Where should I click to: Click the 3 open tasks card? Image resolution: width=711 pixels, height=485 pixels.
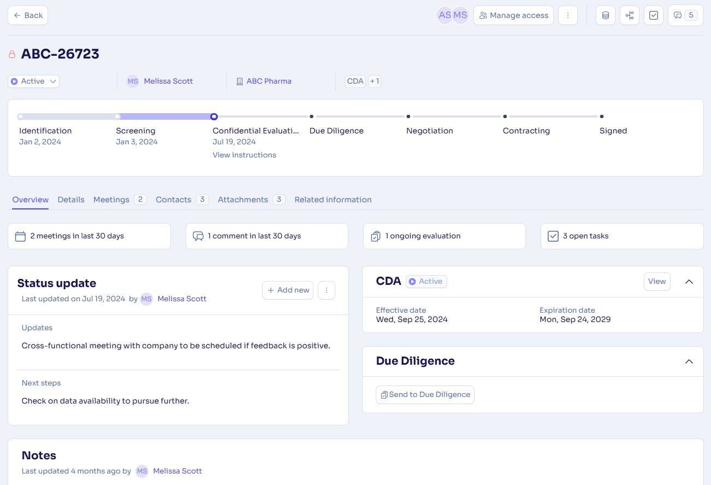[621, 236]
